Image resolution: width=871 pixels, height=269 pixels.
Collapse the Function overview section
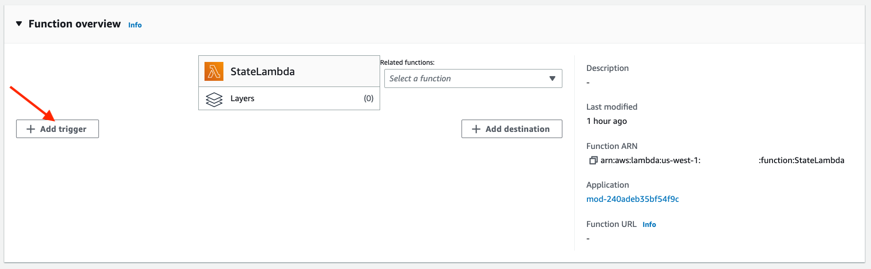tap(19, 24)
